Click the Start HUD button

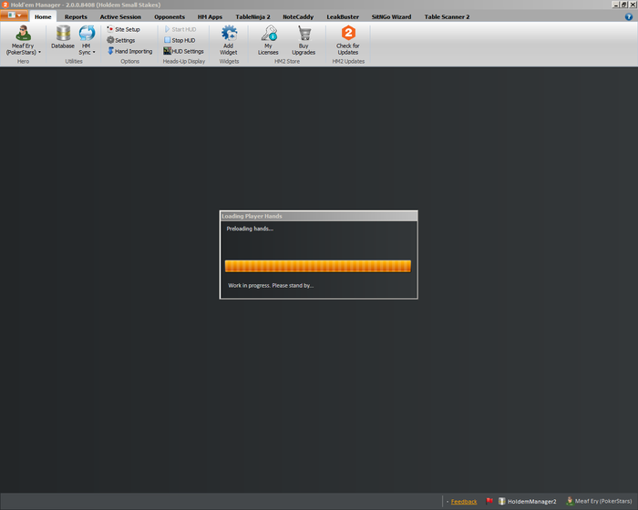[x=180, y=29]
